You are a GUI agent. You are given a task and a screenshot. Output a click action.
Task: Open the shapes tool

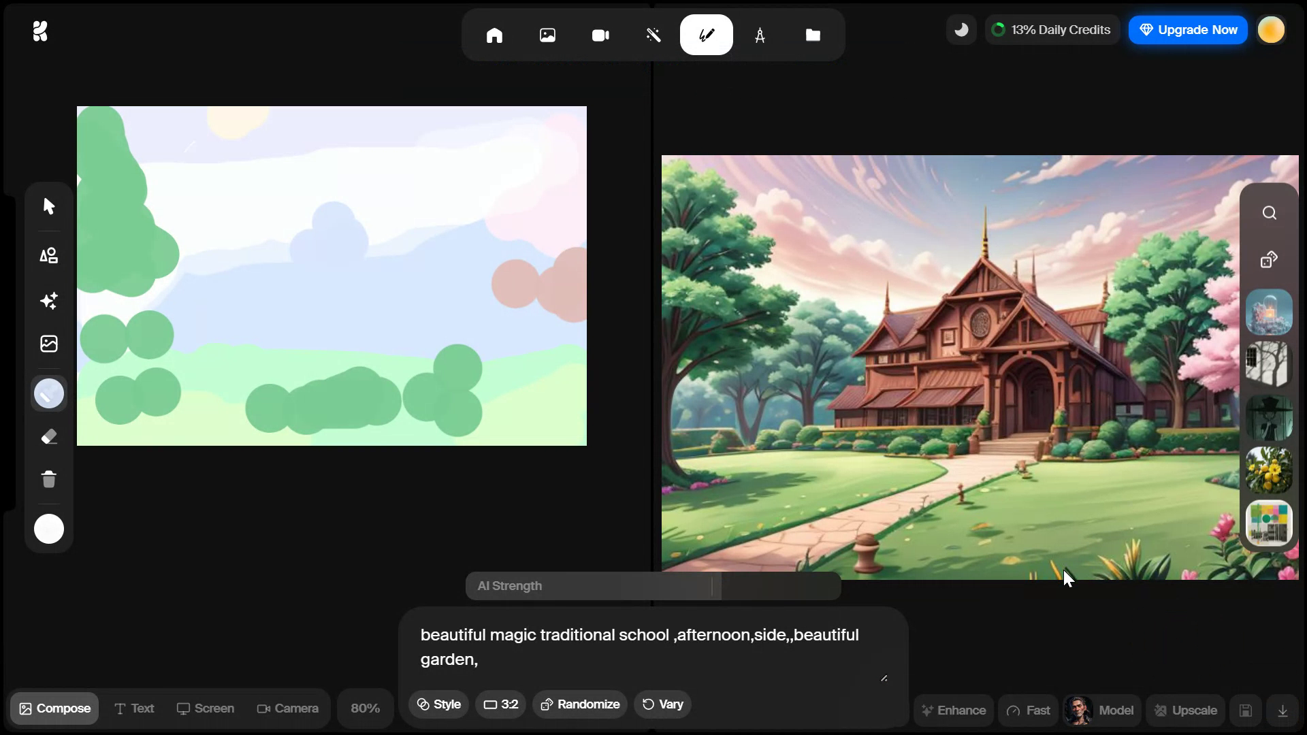click(x=48, y=256)
